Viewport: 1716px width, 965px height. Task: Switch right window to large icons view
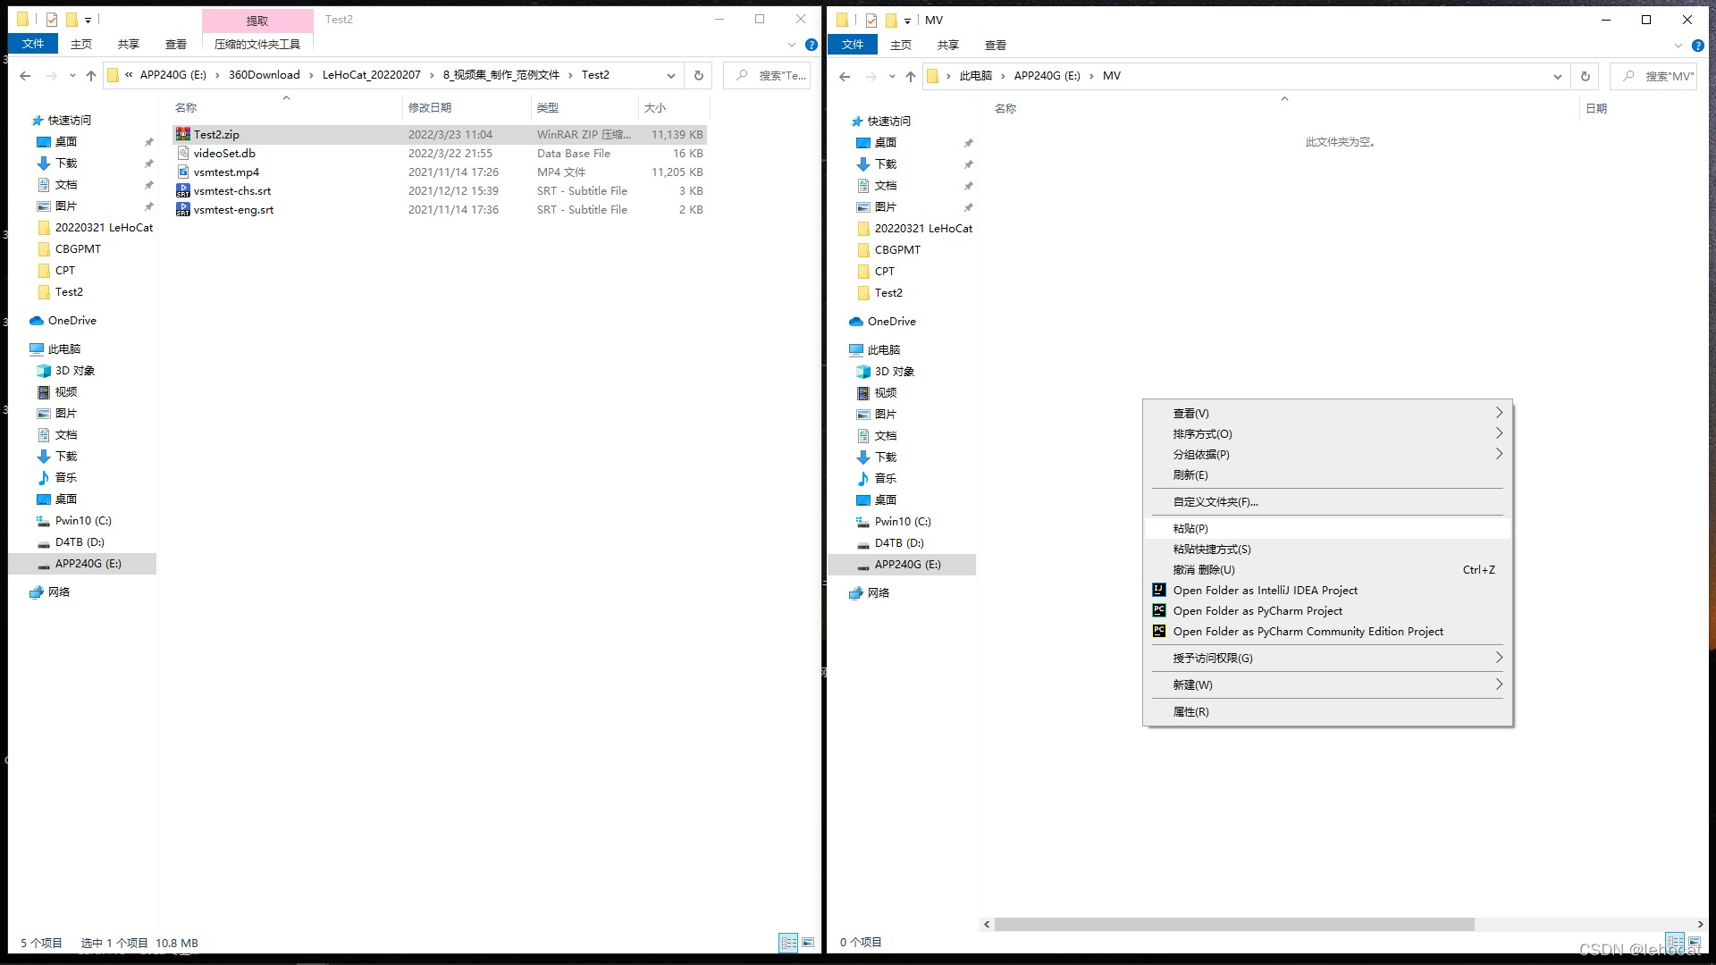tap(1695, 942)
